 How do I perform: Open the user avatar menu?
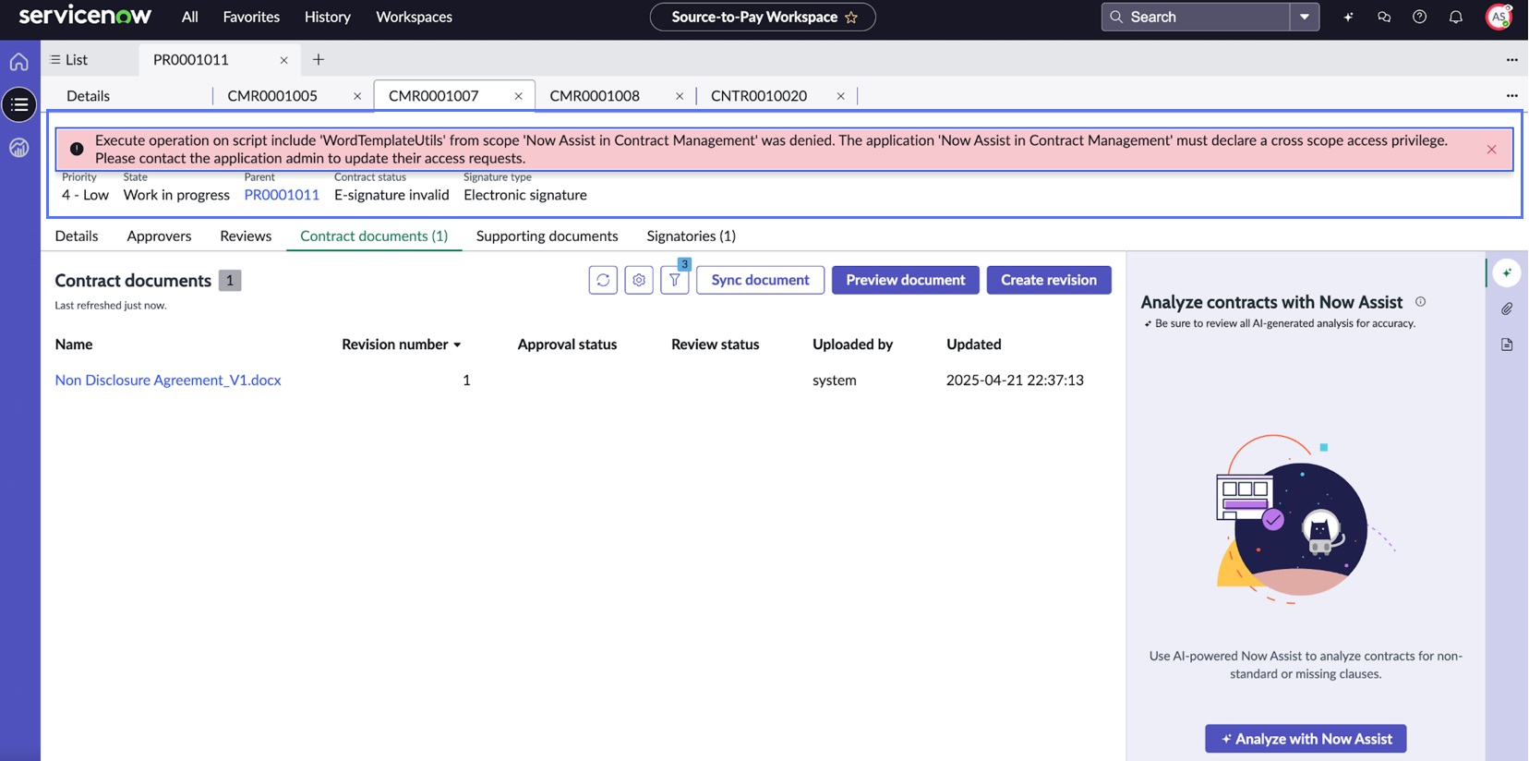1499,17
